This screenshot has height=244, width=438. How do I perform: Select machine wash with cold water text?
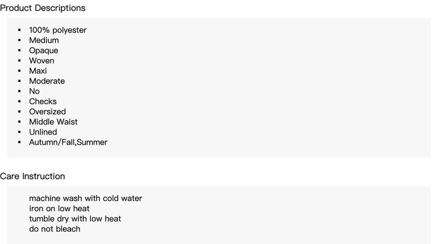[85, 198]
